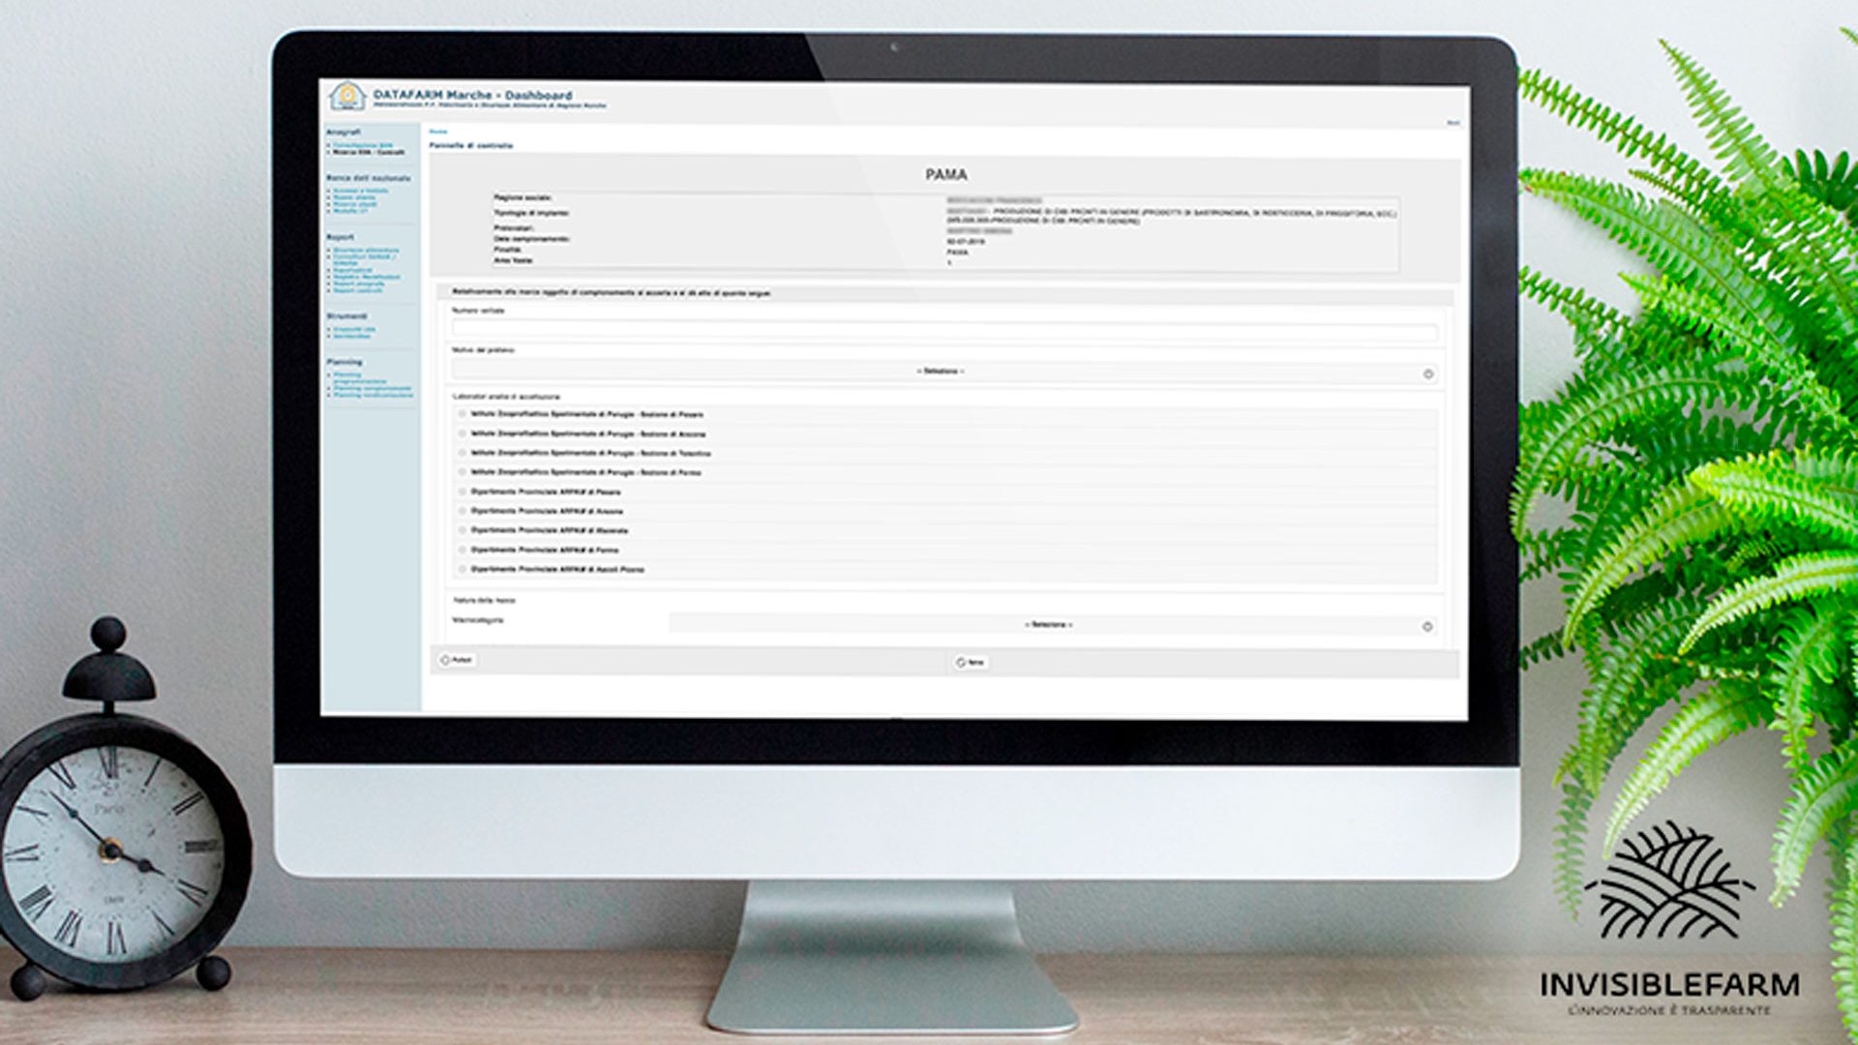Click the center button in the form footer

971,662
